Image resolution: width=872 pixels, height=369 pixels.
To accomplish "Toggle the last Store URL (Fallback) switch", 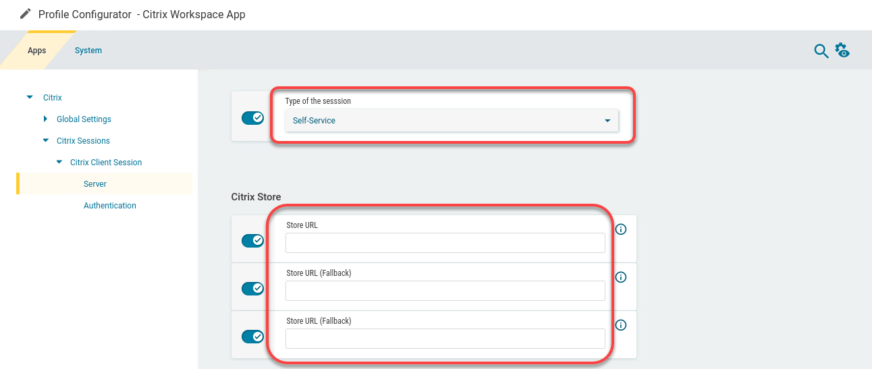I will tap(252, 337).
